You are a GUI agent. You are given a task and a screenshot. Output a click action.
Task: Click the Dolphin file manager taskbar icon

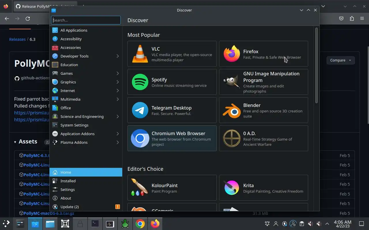pyautogui.click(x=50, y=224)
